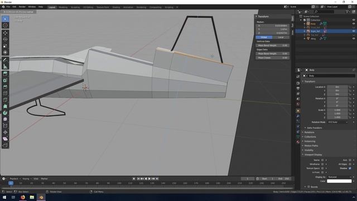Open the Modifiers wrench properties tab
Viewport: 357px width, 201px height.
point(298,116)
